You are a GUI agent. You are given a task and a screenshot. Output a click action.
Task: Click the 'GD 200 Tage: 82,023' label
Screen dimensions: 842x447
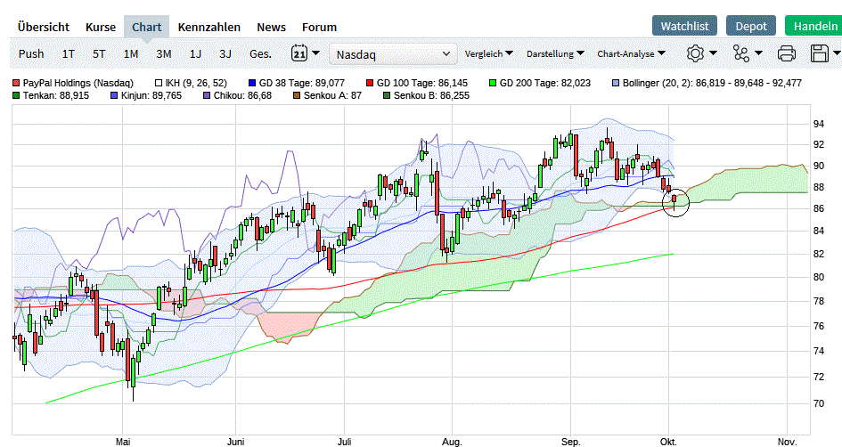pos(545,83)
